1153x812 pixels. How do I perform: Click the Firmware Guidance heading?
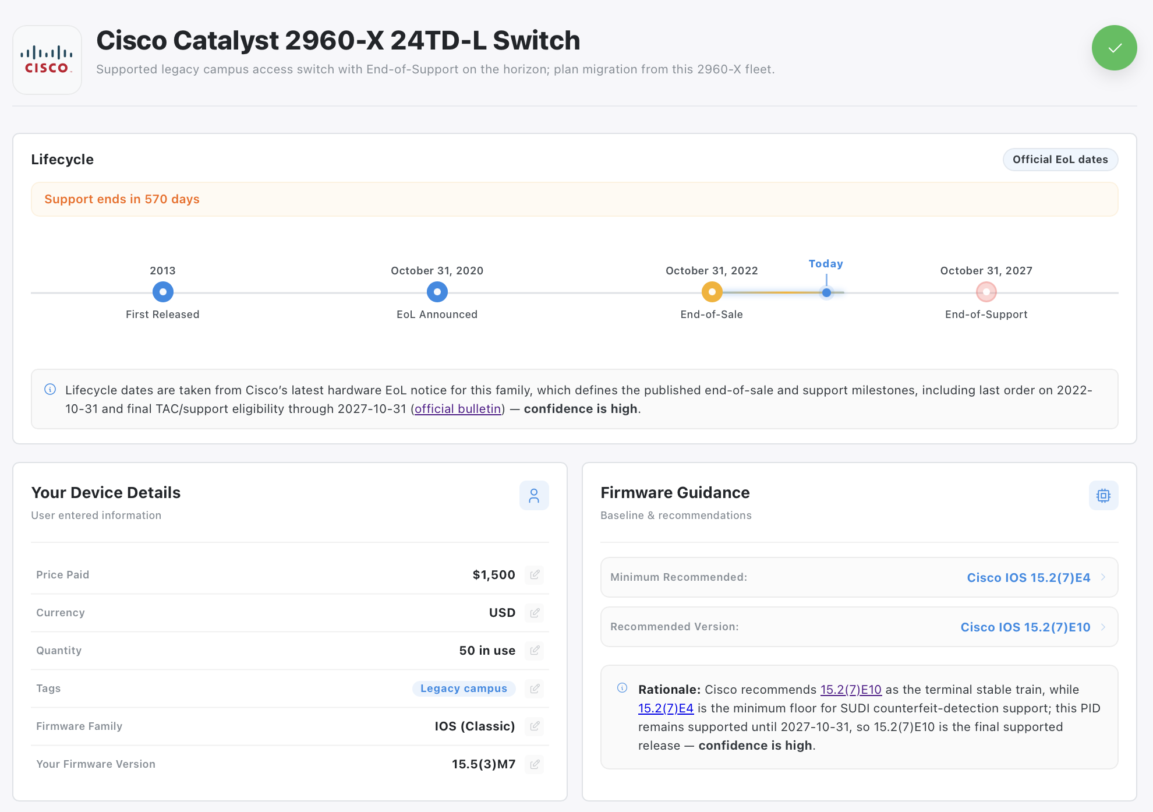pos(675,493)
